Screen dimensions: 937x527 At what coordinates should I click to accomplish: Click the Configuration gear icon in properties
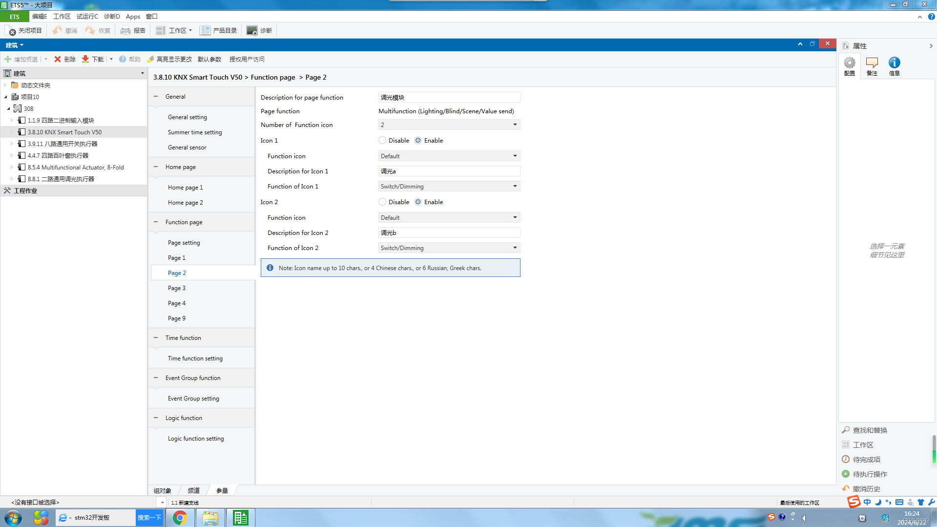click(x=850, y=63)
